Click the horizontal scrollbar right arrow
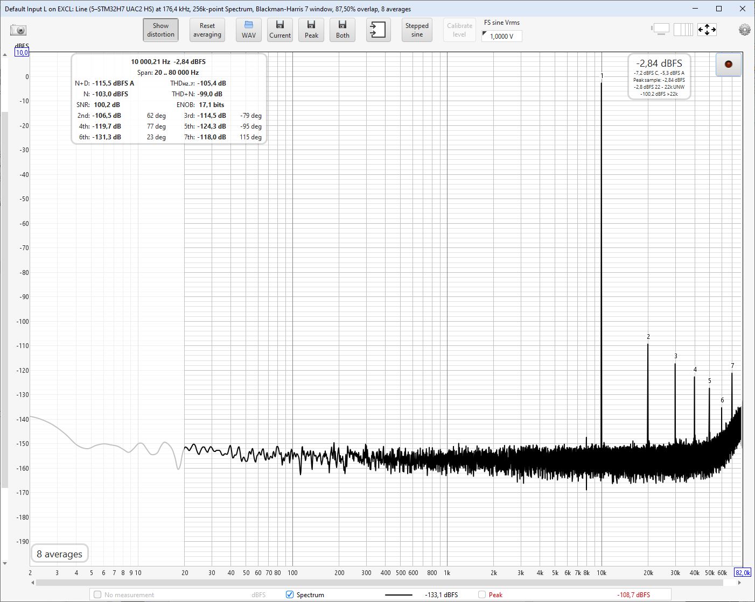The image size is (755, 602). click(x=739, y=583)
